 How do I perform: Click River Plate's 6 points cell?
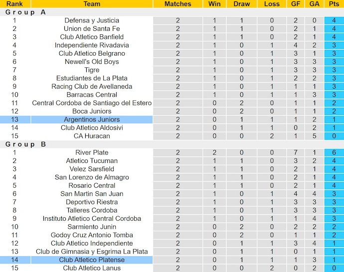tap(331, 152)
